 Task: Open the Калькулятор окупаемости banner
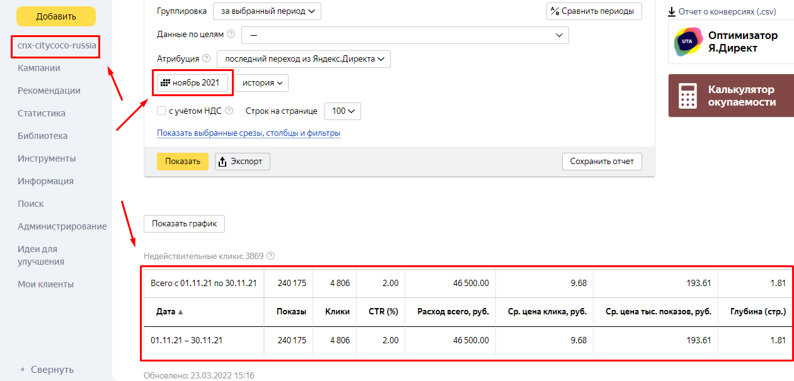click(731, 96)
